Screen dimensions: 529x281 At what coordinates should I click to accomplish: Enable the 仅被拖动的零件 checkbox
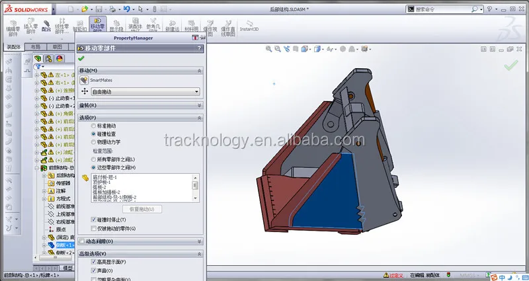point(92,228)
